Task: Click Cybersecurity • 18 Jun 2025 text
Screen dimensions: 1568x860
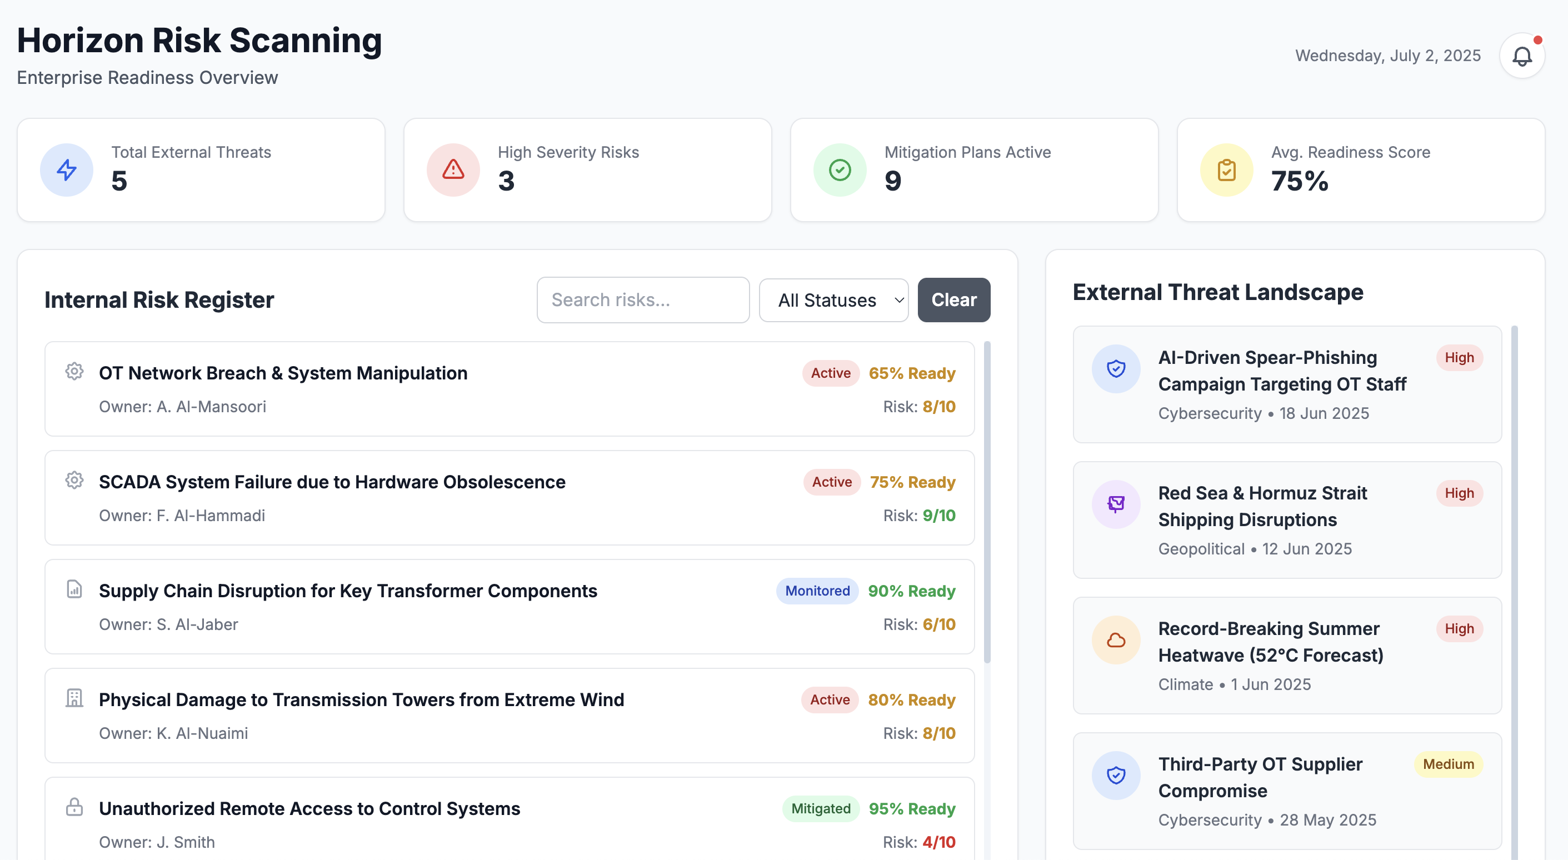Action: [1263, 413]
